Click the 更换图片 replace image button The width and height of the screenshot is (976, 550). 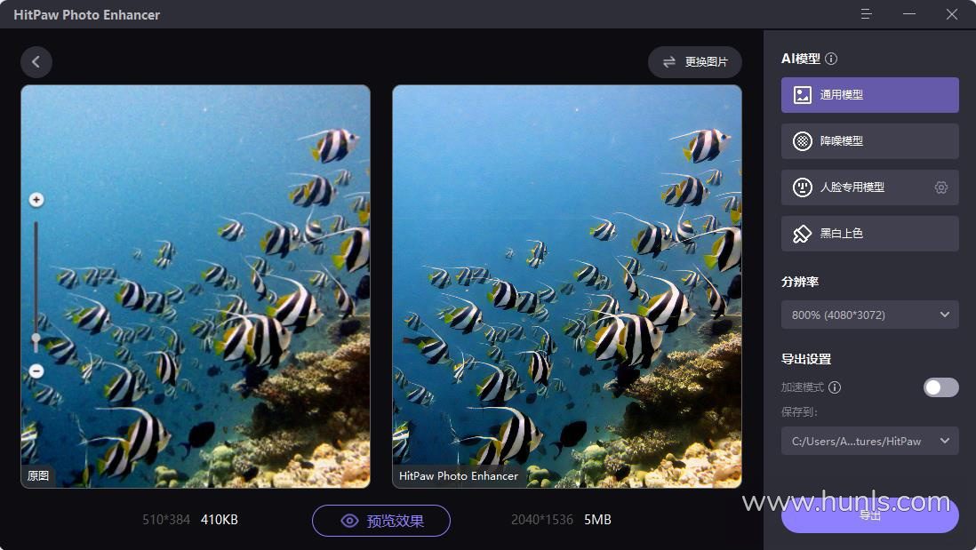click(x=694, y=62)
